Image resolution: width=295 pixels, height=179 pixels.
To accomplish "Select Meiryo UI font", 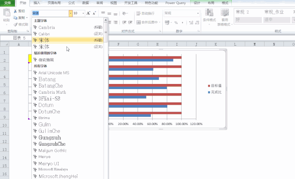I will tap(68, 163).
